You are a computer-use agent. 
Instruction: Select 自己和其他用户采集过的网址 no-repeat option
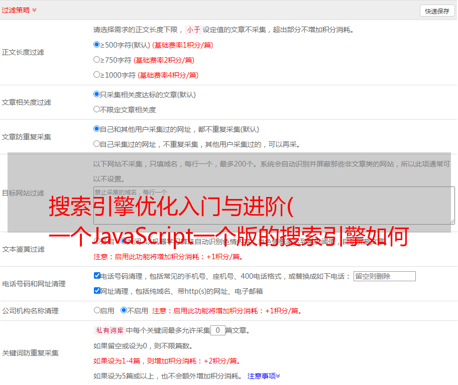click(97, 129)
